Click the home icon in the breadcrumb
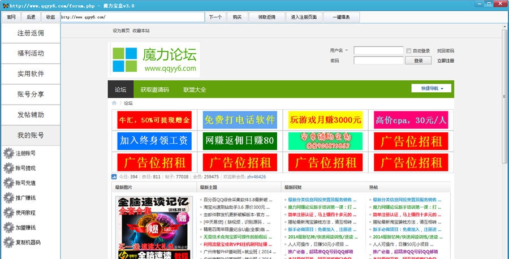This screenshot has width=509, height=259. click(x=114, y=103)
